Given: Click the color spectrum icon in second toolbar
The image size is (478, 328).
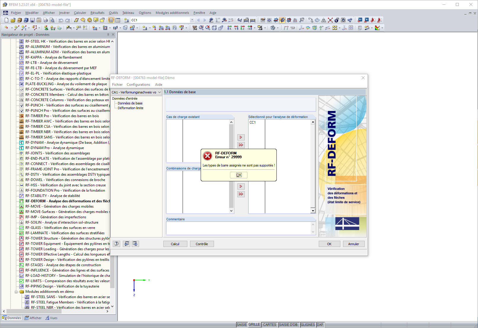Looking at the screenshot, I should pyautogui.click(x=377, y=28).
